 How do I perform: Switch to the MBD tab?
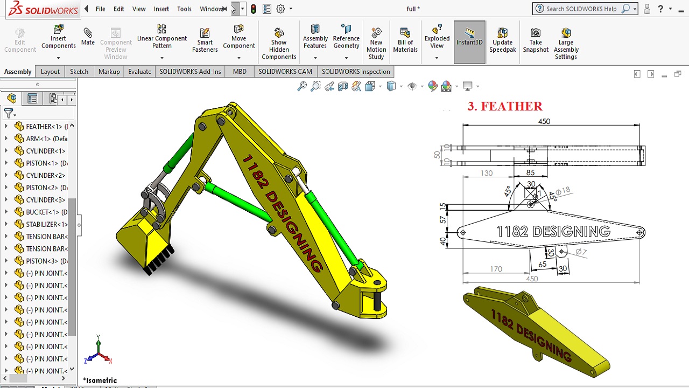click(x=240, y=72)
